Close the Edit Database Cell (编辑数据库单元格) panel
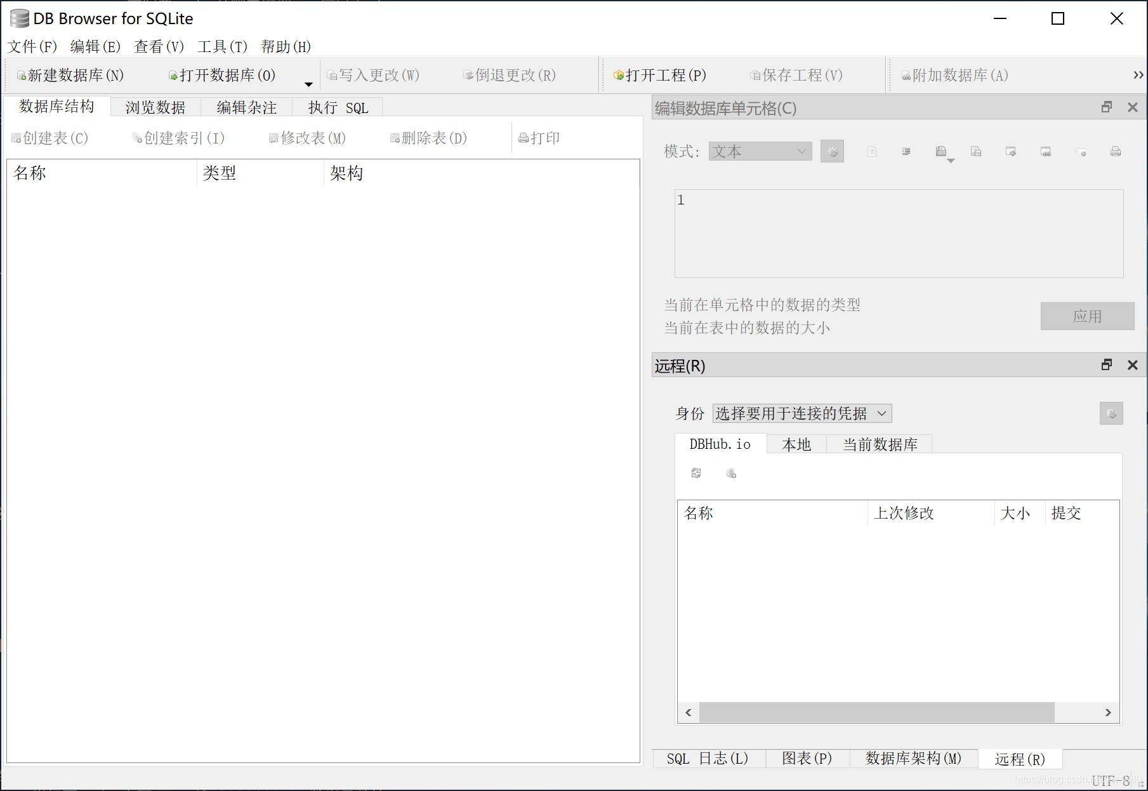The image size is (1148, 791). click(1132, 107)
